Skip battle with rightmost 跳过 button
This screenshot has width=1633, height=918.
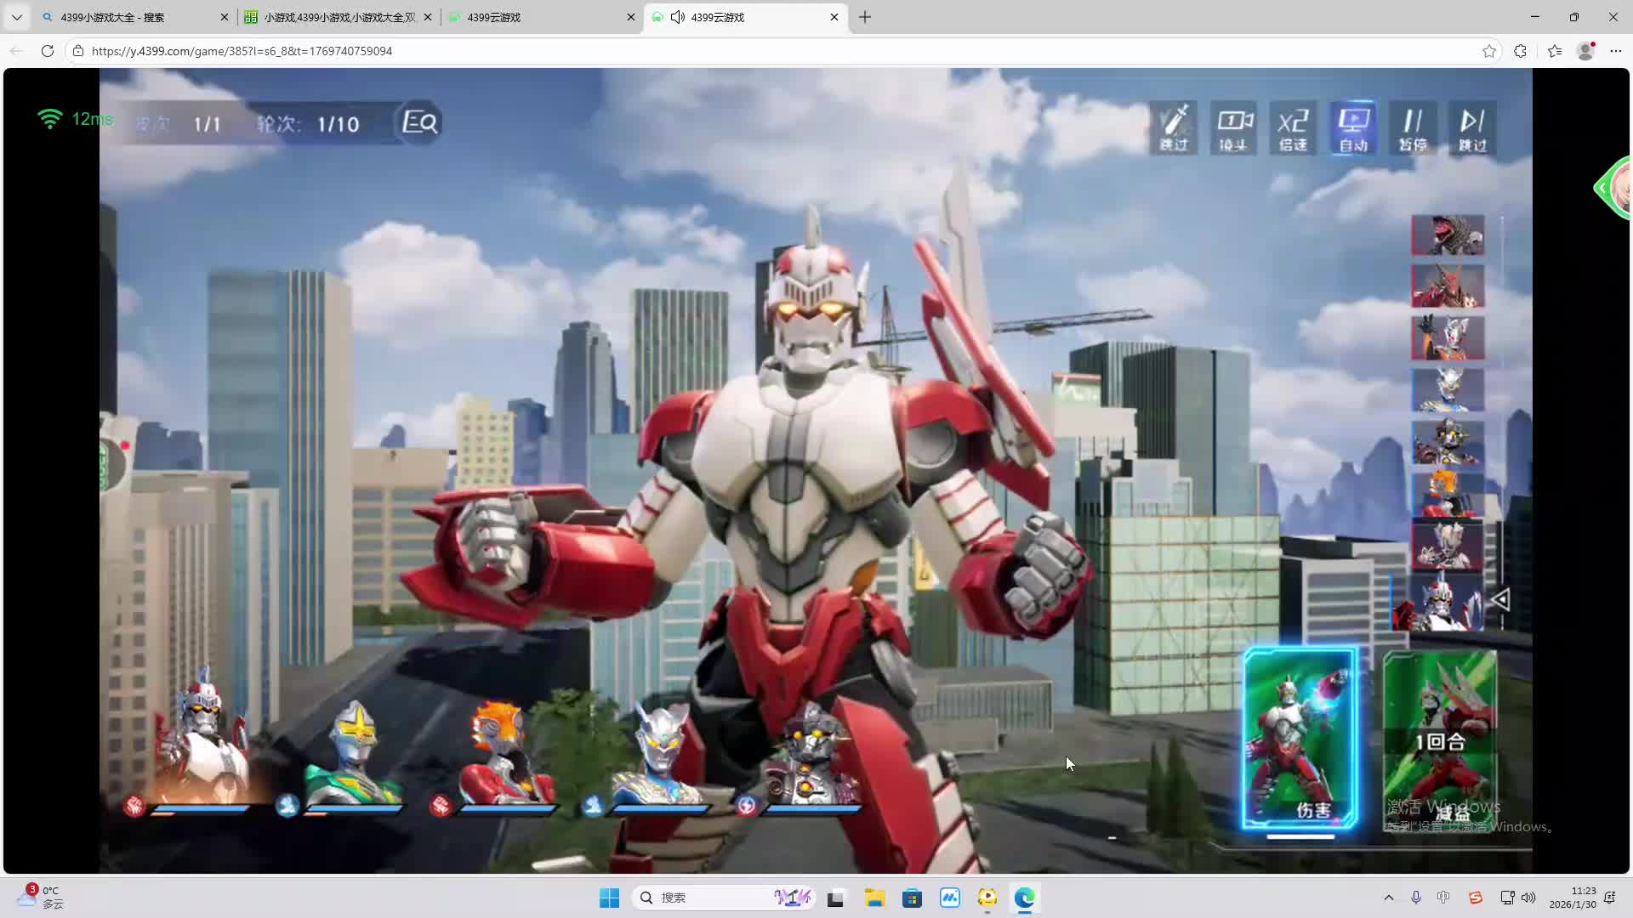(1472, 127)
